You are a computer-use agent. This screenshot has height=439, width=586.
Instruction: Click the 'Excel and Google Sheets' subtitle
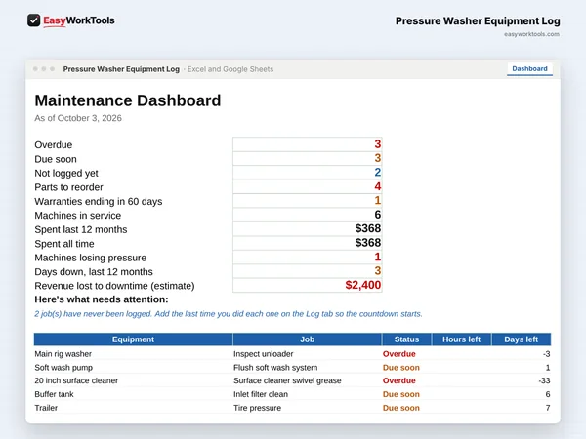pos(230,69)
